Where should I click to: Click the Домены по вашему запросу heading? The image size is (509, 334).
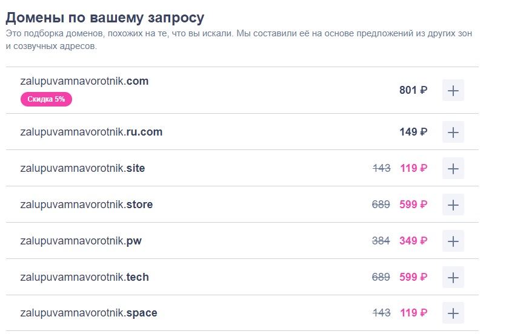(105, 18)
